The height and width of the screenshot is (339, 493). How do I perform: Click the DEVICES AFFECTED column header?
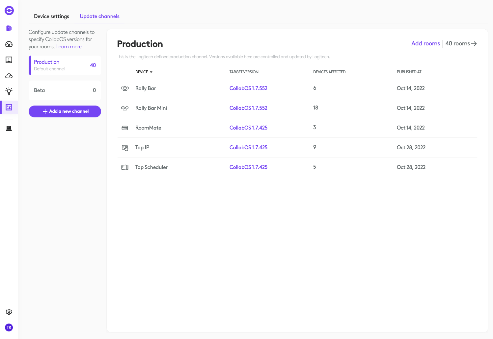(x=329, y=72)
